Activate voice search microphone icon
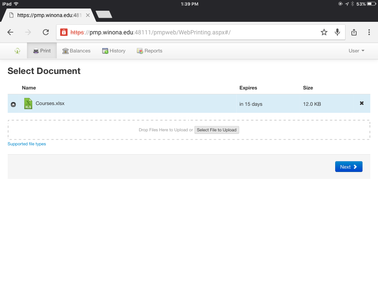Screen dimensions: 378x284 337,32
